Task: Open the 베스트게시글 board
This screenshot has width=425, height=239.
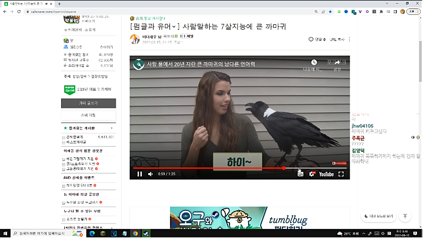Action: click(76, 142)
